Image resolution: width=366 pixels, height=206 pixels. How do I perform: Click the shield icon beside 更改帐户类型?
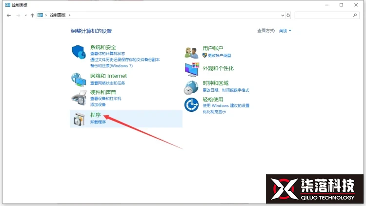tap(204, 55)
